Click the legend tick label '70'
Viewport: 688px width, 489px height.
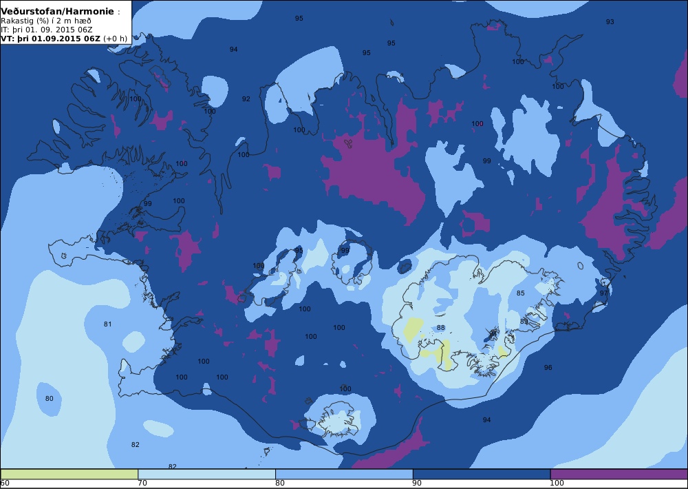click(x=142, y=483)
